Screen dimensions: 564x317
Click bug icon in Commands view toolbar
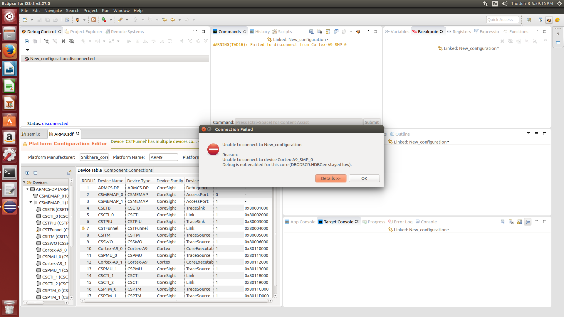pos(358,31)
